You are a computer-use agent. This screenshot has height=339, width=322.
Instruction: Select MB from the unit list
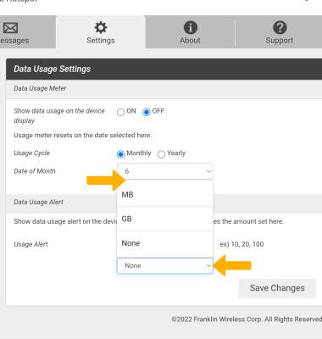(165, 195)
